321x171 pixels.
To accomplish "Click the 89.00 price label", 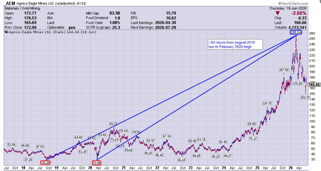I will coord(252,124).
